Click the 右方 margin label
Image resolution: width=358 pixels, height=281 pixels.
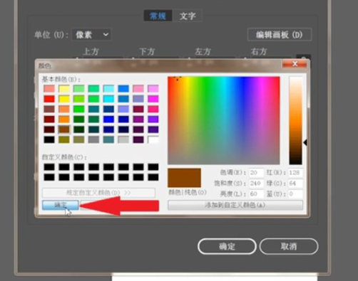coord(259,51)
